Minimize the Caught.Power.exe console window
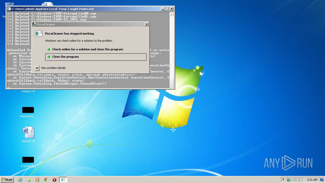Viewport: 325px width, 183px height. pos(163,9)
